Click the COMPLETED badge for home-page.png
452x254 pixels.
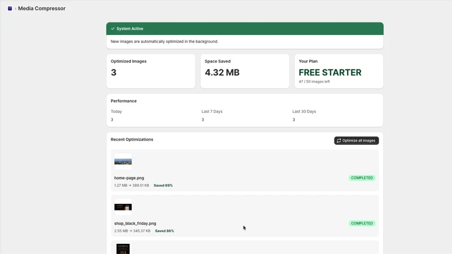pyautogui.click(x=362, y=178)
